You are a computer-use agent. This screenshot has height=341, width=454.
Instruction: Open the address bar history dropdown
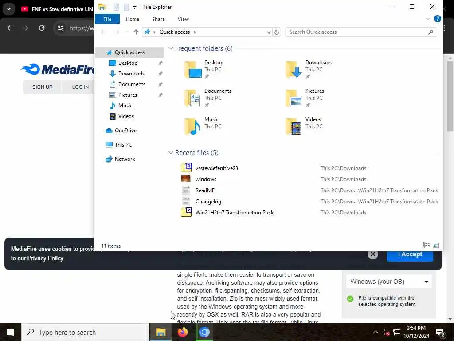click(269, 32)
